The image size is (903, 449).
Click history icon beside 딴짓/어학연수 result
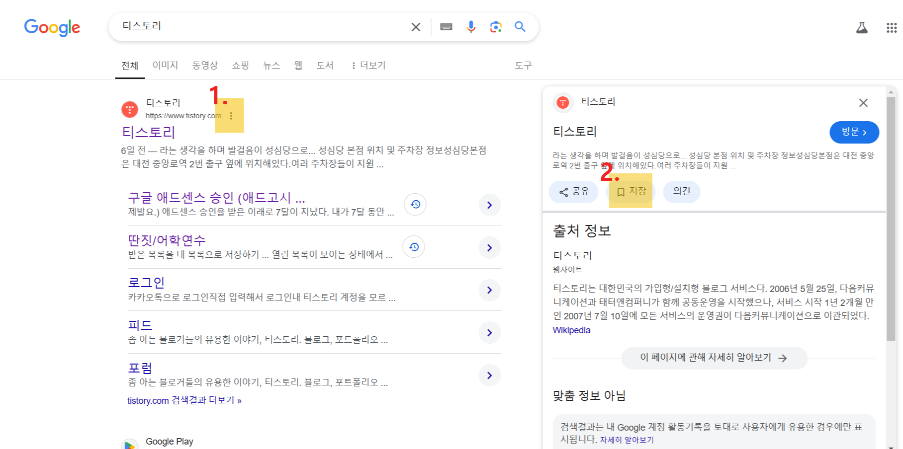tap(414, 247)
